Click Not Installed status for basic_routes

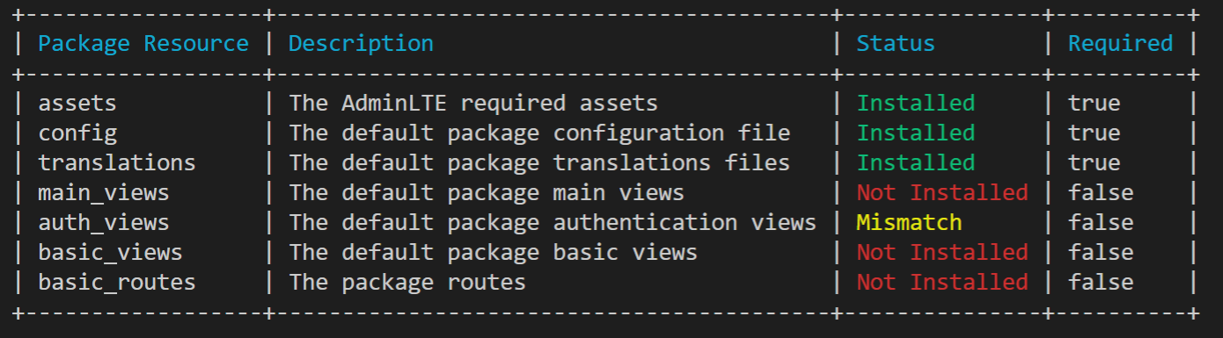(942, 283)
